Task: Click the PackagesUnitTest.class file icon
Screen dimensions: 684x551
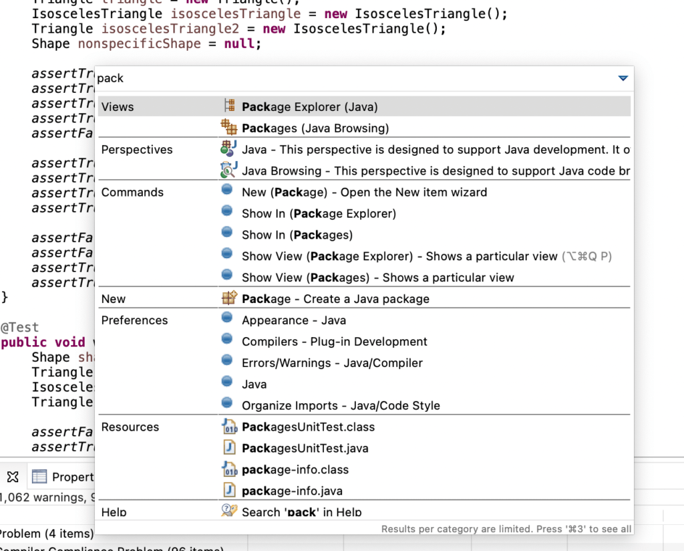Action: tap(229, 426)
